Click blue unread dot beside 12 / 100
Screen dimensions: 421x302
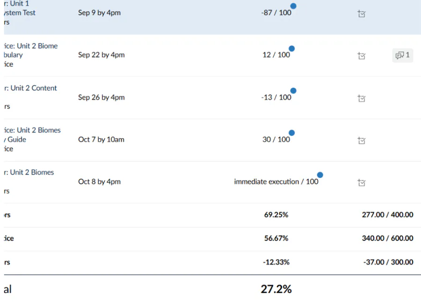291,49
